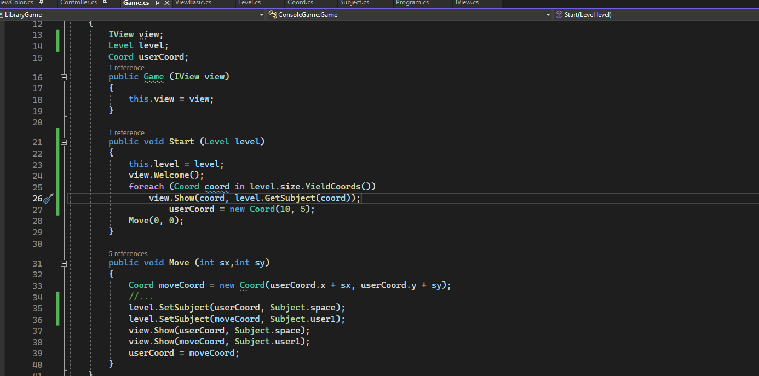Click 'userCoord = moveCoord;' assignment
The width and height of the screenshot is (759, 376).
coord(184,353)
